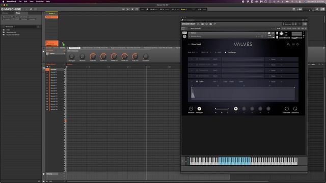Image resolution: width=326 pixels, height=183 pixels.
Task: Switch to the Files browser tab
Action: 18,13
